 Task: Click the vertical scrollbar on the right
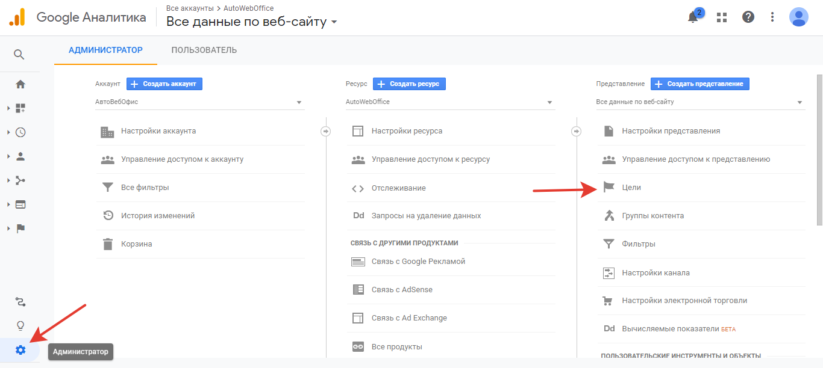[819, 150]
